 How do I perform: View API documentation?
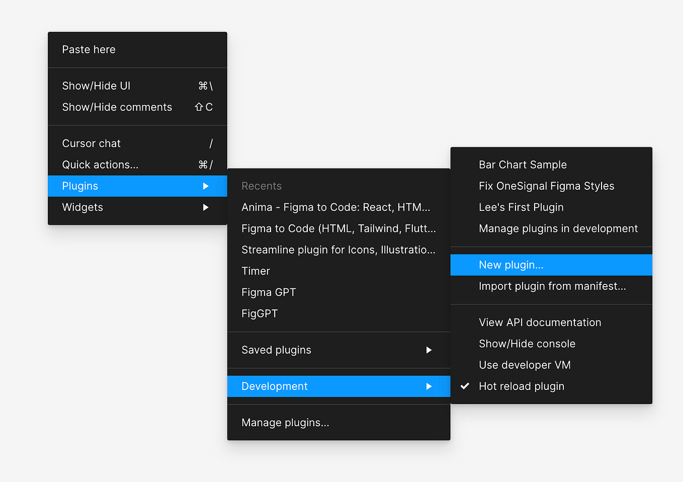540,322
